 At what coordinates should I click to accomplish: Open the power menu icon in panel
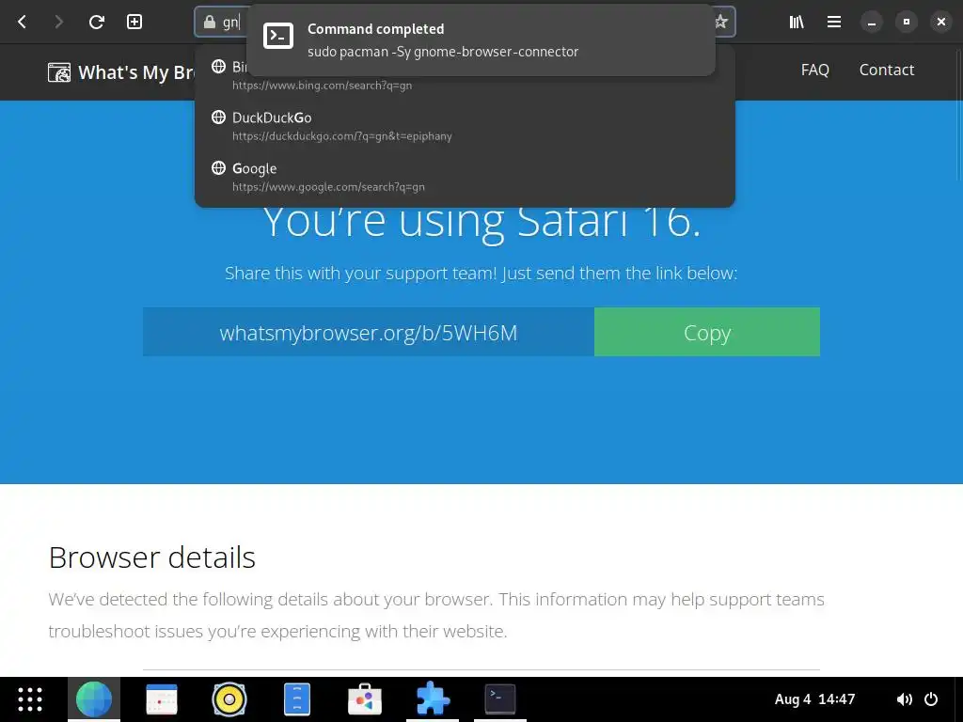click(931, 699)
